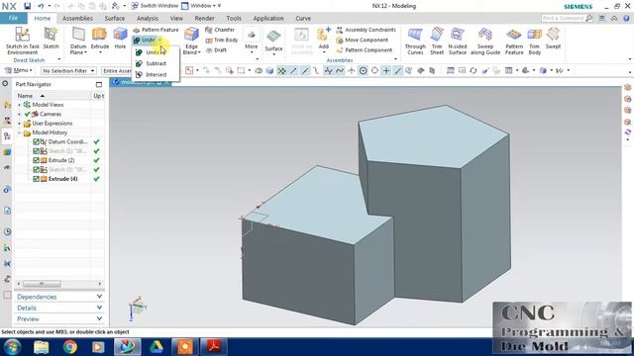Apply the Chamfer tool
Viewport: 634px width, 356px height.
pyautogui.click(x=220, y=30)
